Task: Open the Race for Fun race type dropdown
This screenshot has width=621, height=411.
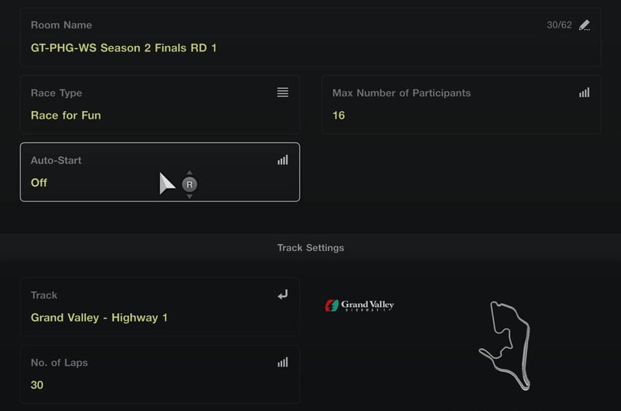Action: [x=160, y=105]
